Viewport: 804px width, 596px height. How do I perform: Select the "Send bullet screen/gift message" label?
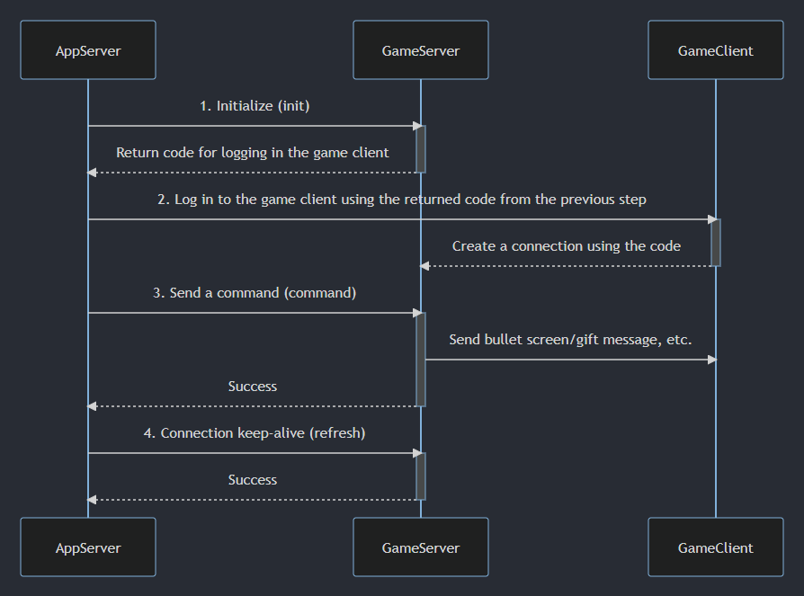570,340
